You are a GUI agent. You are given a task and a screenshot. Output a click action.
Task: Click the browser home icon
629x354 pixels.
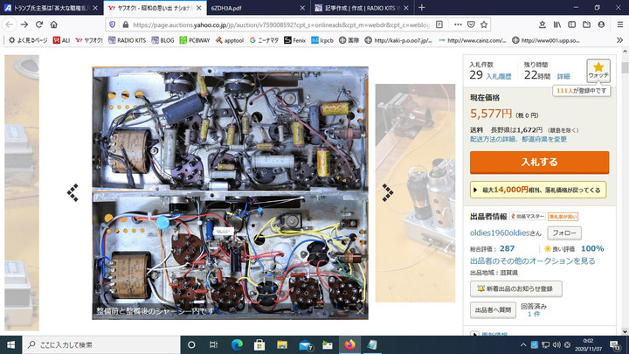click(54, 24)
